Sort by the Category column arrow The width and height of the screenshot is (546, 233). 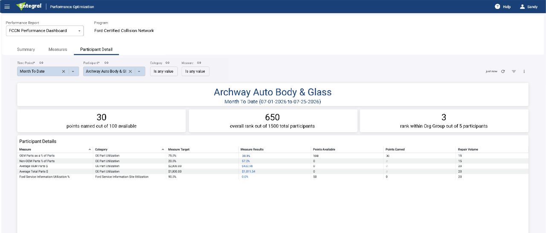[x=163, y=150]
